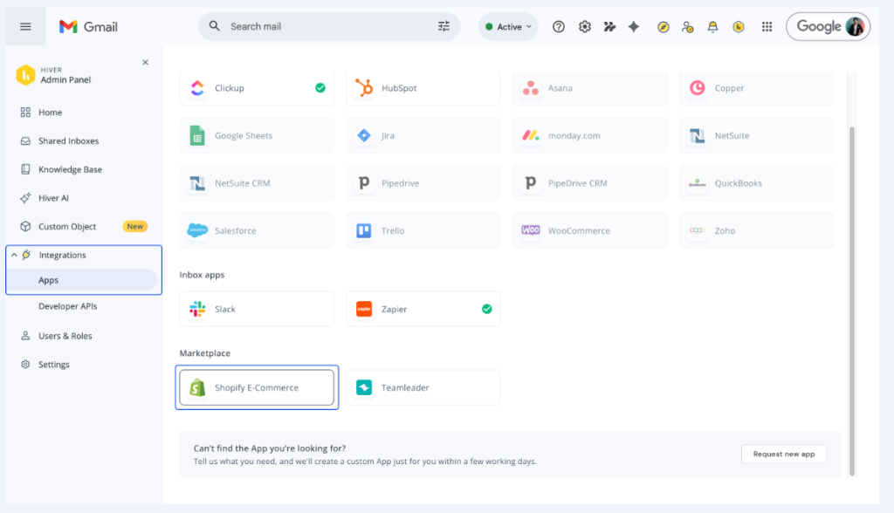Image resolution: width=894 pixels, height=513 pixels.
Task: Click the NetSuite CRM logo icon
Action: tap(197, 183)
